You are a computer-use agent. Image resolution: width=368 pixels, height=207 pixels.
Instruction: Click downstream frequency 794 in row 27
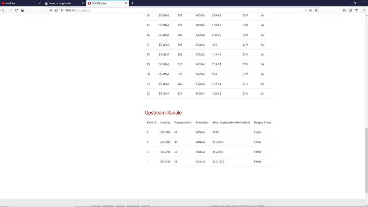click(180, 45)
